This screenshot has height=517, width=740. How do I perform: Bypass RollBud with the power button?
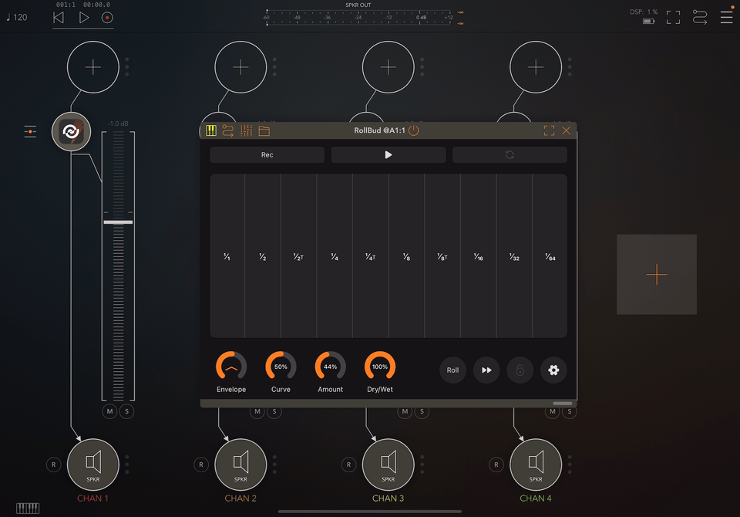(x=414, y=130)
